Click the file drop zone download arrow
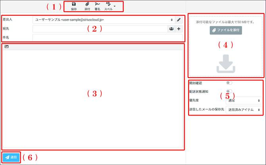The image size is (266, 165). click(226, 64)
